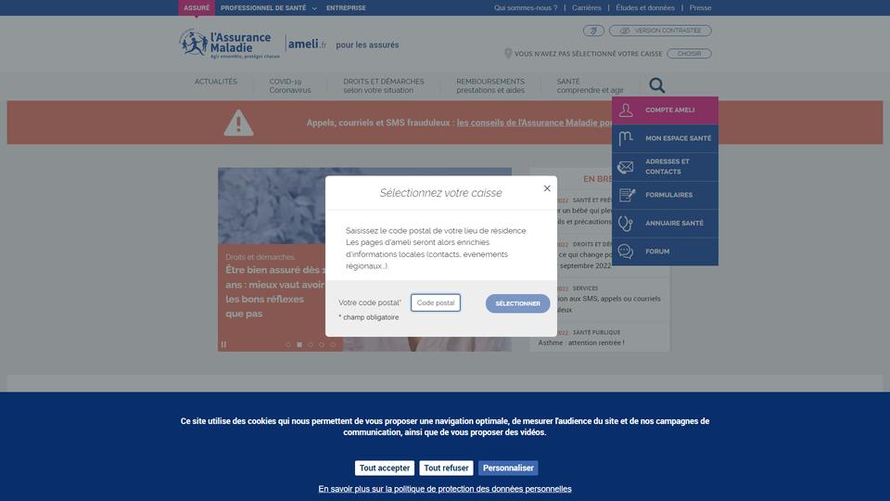Open the search magnifier icon
Viewport: 890px width, 501px height.
click(x=656, y=85)
